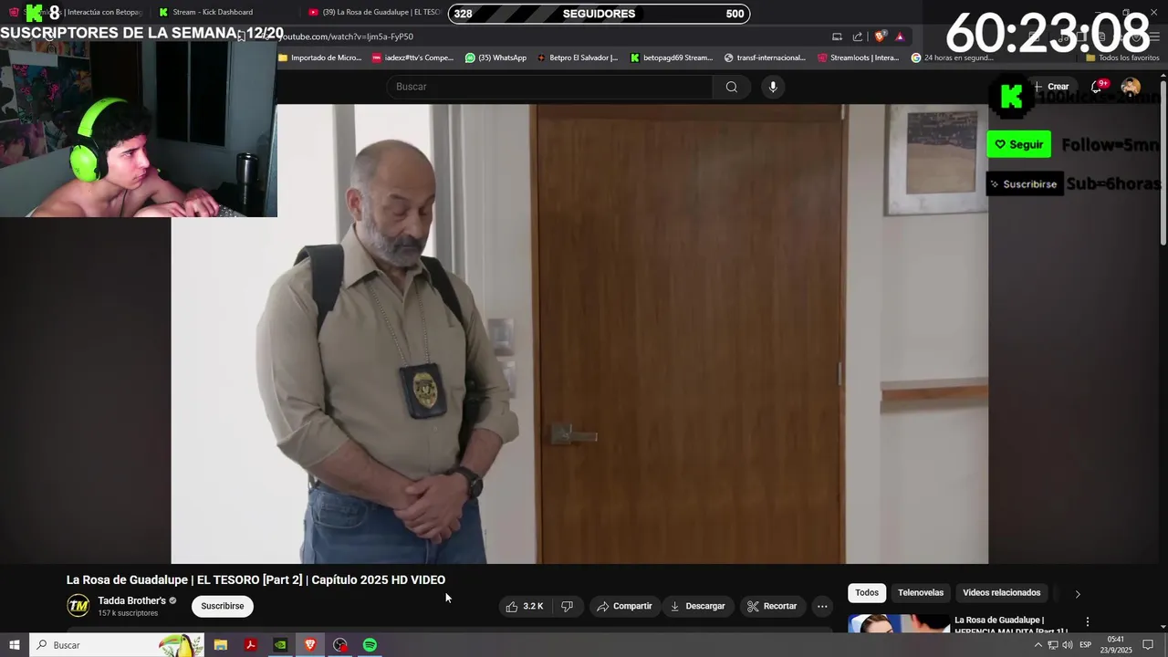Open the Importado de Micro... bookmarks folder

(x=319, y=57)
